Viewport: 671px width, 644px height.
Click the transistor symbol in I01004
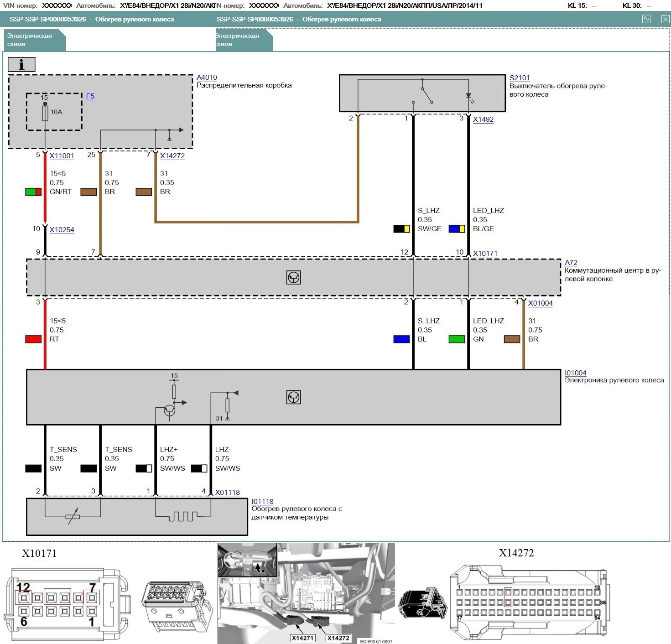click(x=170, y=410)
